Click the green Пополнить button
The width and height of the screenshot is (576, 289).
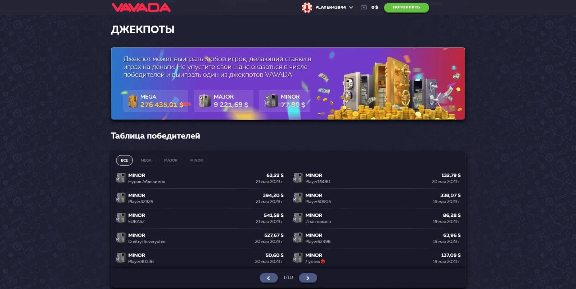click(406, 7)
